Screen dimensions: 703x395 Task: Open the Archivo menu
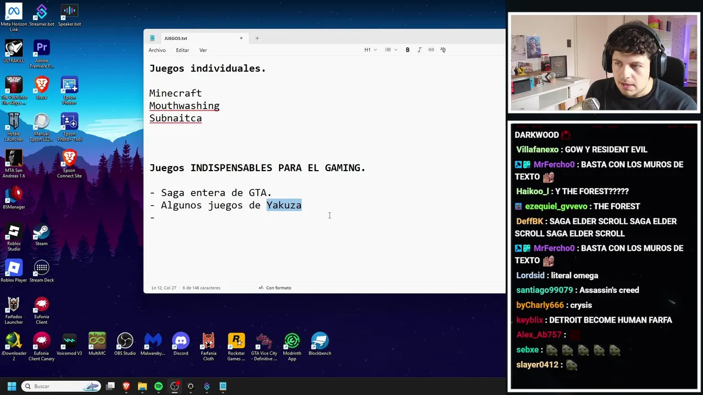pyautogui.click(x=157, y=50)
